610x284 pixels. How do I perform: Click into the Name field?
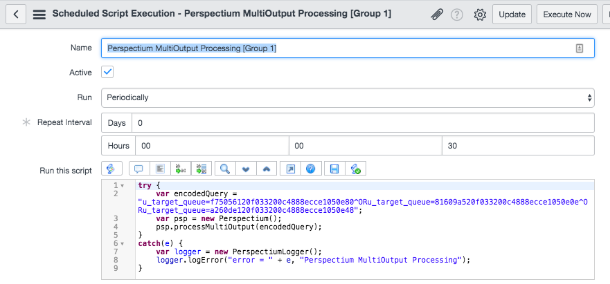[348, 48]
